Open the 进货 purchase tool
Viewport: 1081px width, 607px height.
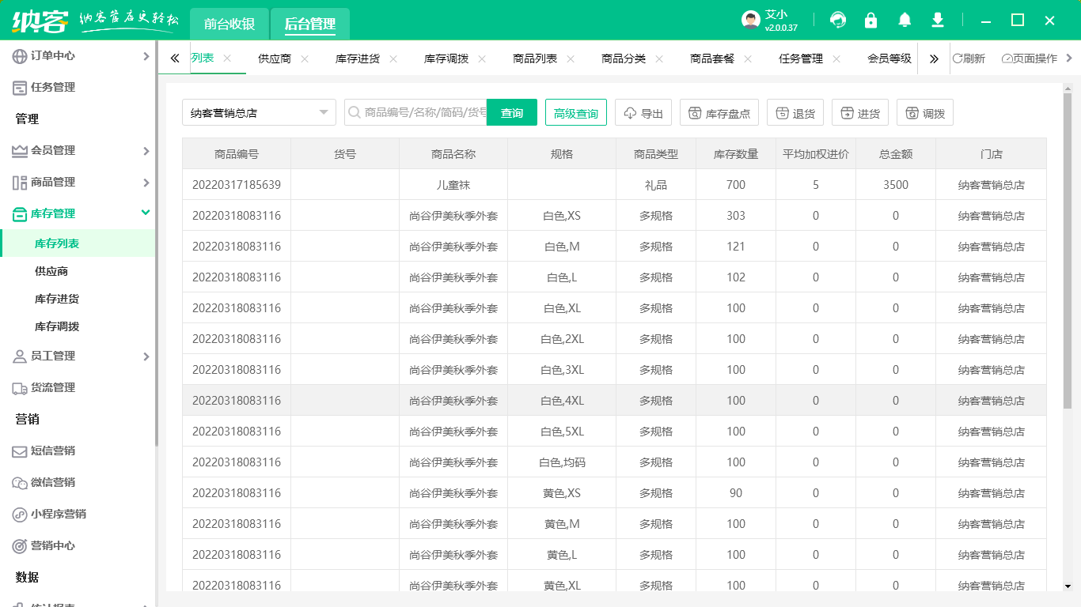tap(859, 112)
